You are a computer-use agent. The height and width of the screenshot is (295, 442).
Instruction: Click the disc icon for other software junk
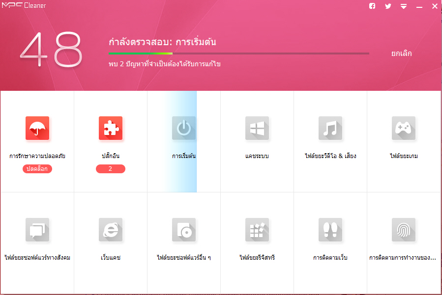[184, 230]
